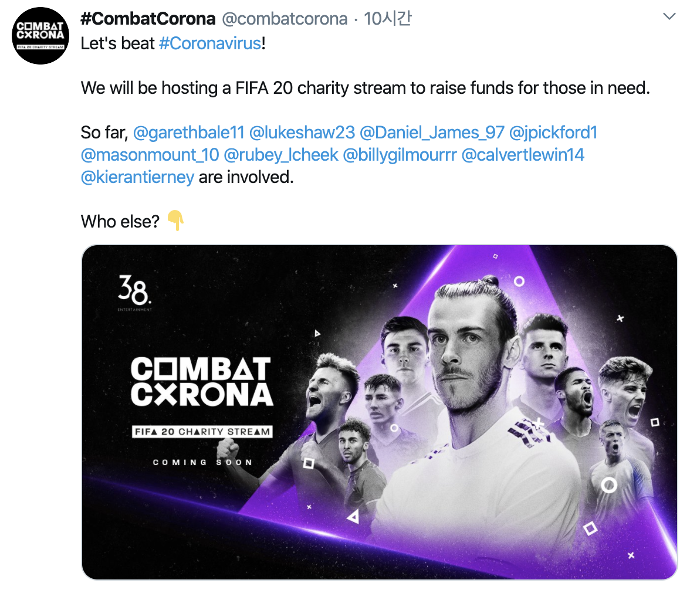Open the @rubey_lcheek mention
Screen dimensions: 690x590
click(x=281, y=155)
